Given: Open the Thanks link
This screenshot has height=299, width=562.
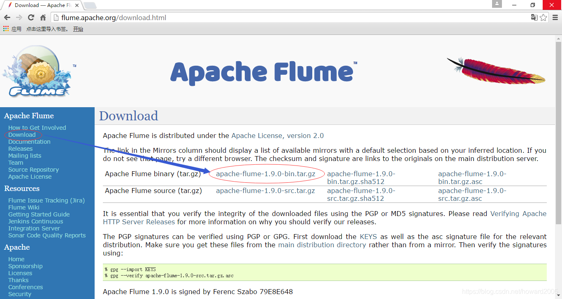Looking at the screenshot, I should [x=18, y=280].
